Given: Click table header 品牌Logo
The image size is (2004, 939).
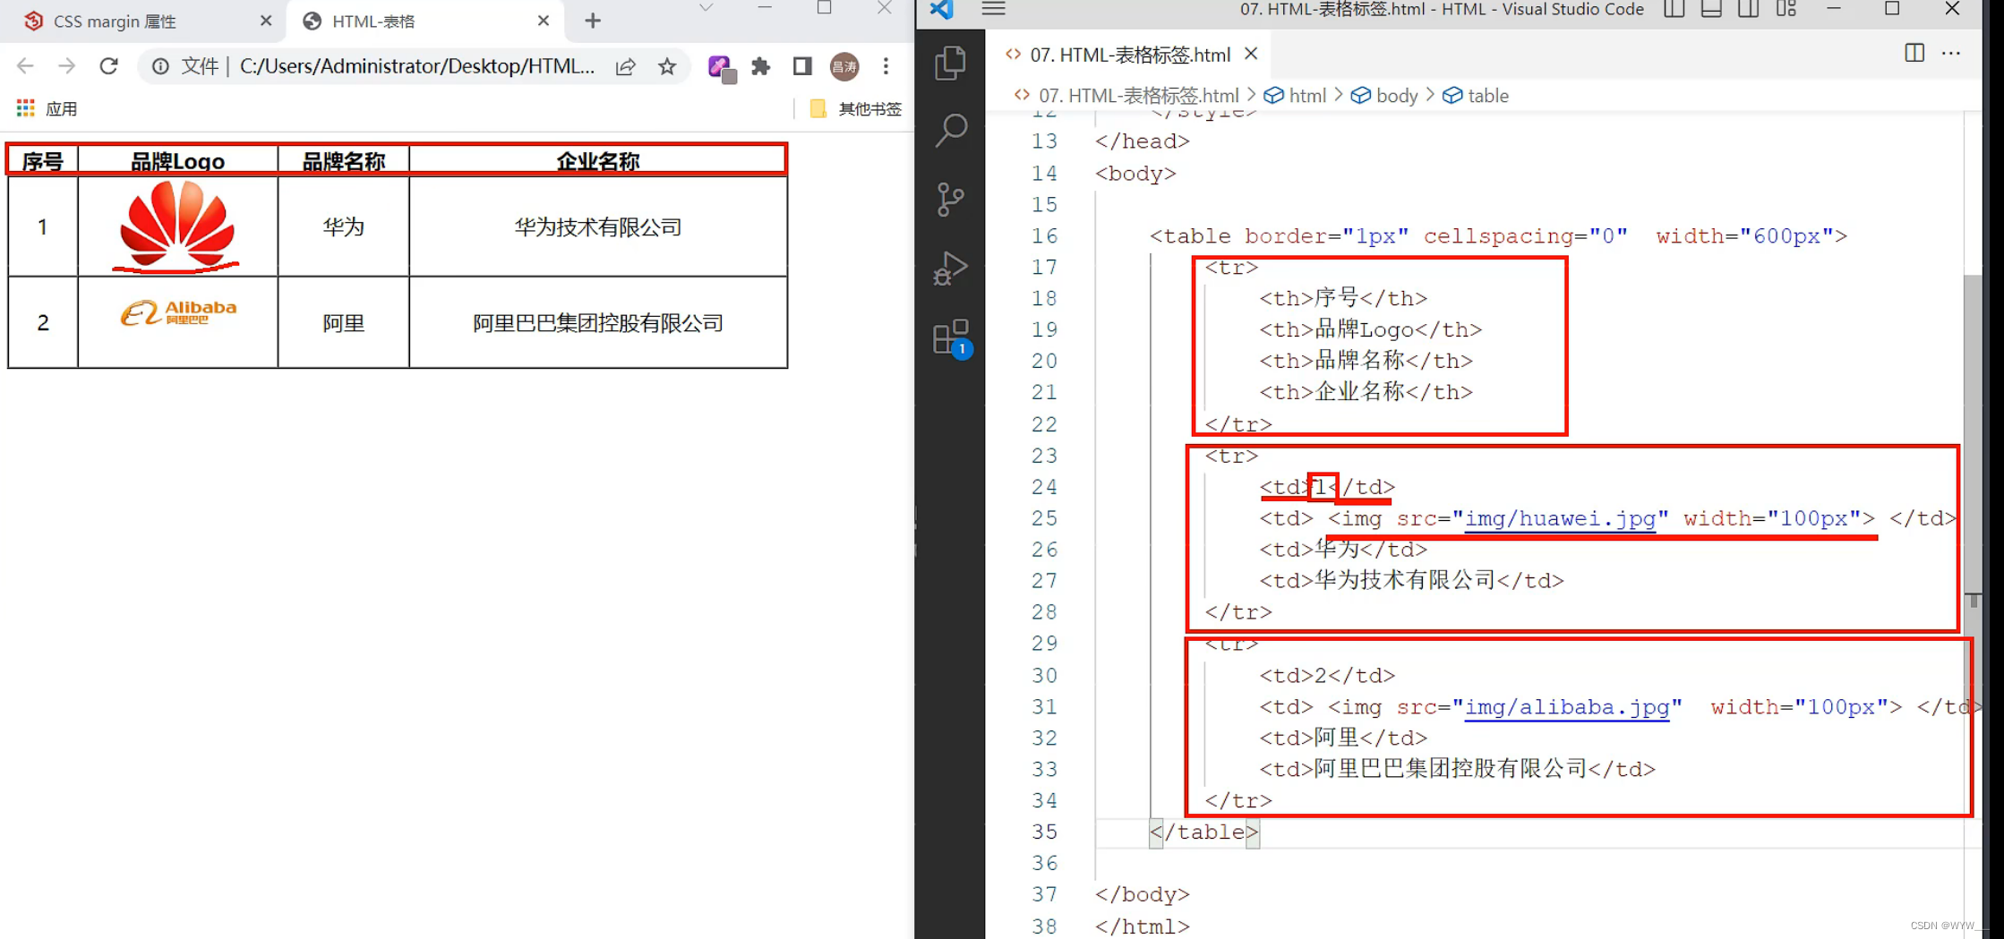Looking at the screenshot, I should click(x=177, y=161).
